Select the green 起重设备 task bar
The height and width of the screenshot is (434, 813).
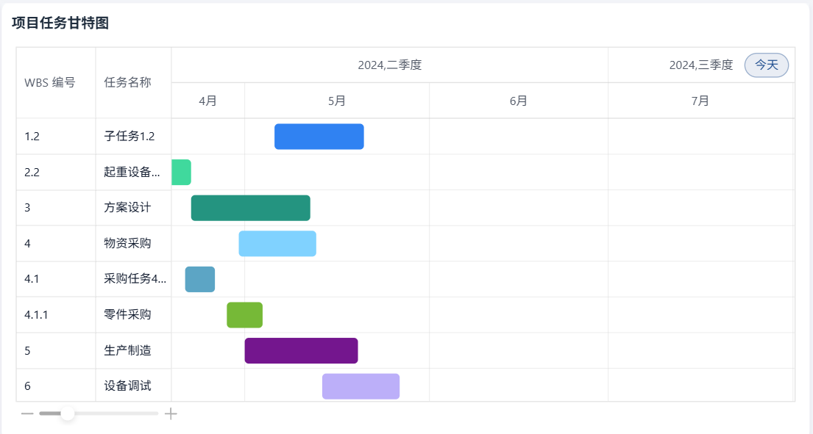[x=182, y=173]
